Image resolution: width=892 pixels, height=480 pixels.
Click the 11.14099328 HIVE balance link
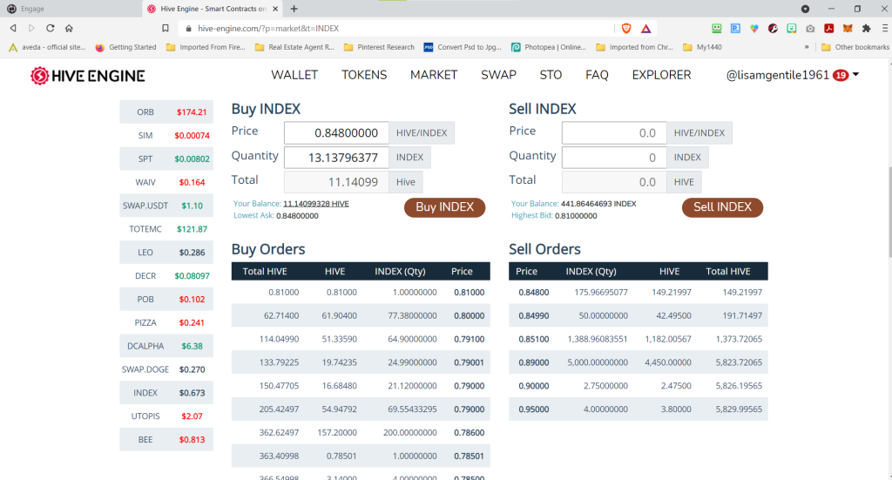(x=315, y=204)
